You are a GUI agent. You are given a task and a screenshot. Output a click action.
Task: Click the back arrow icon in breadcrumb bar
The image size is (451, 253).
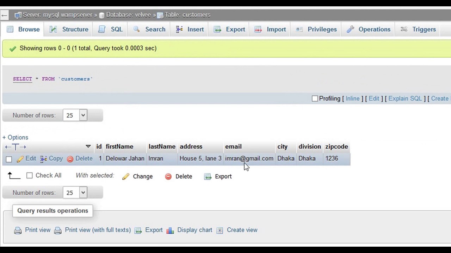click(4, 15)
